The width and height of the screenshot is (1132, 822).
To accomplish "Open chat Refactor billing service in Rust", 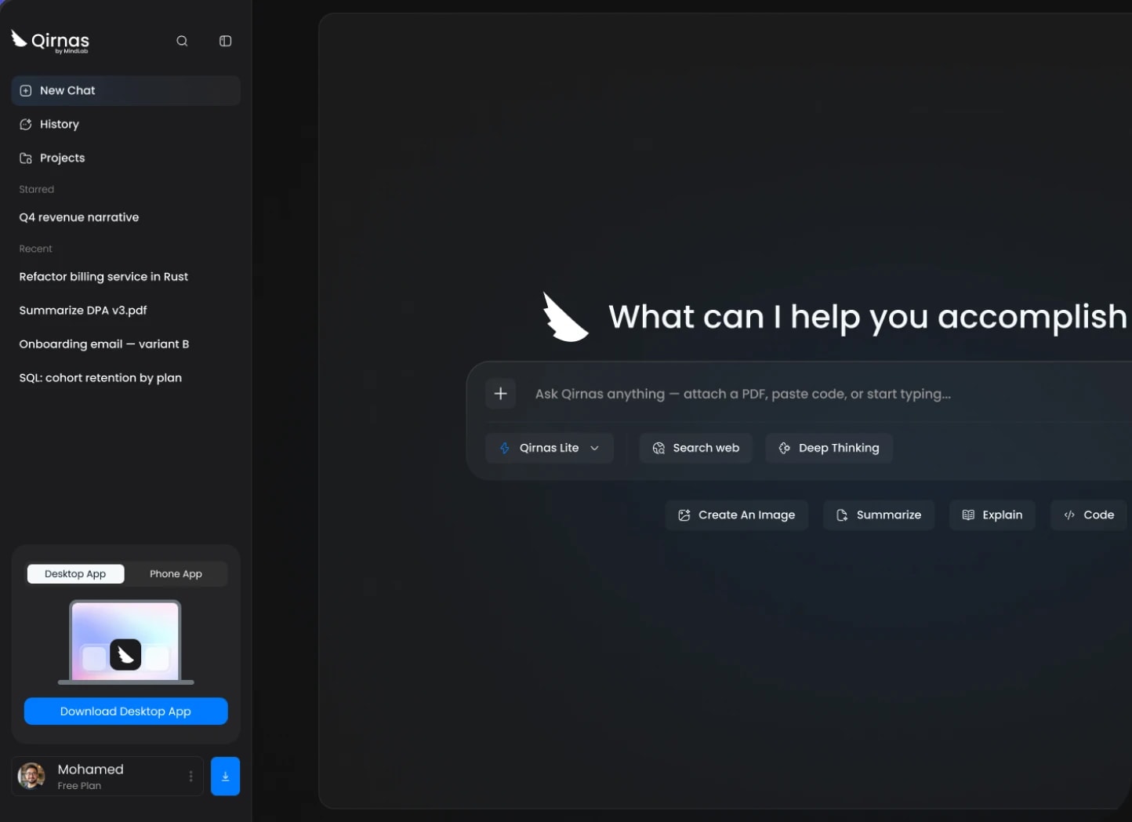I will (x=103, y=277).
